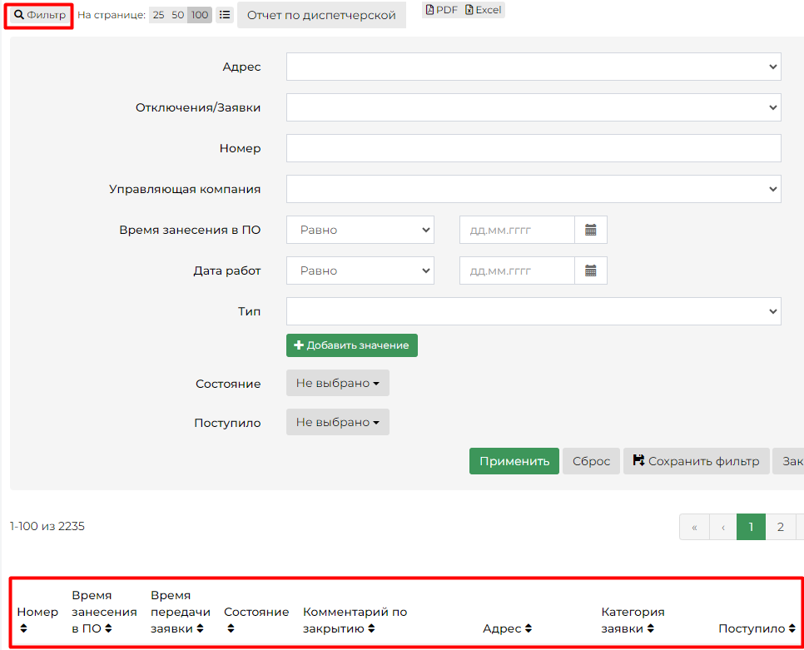
Task: Open the column list settings icon
Action: tap(225, 15)
